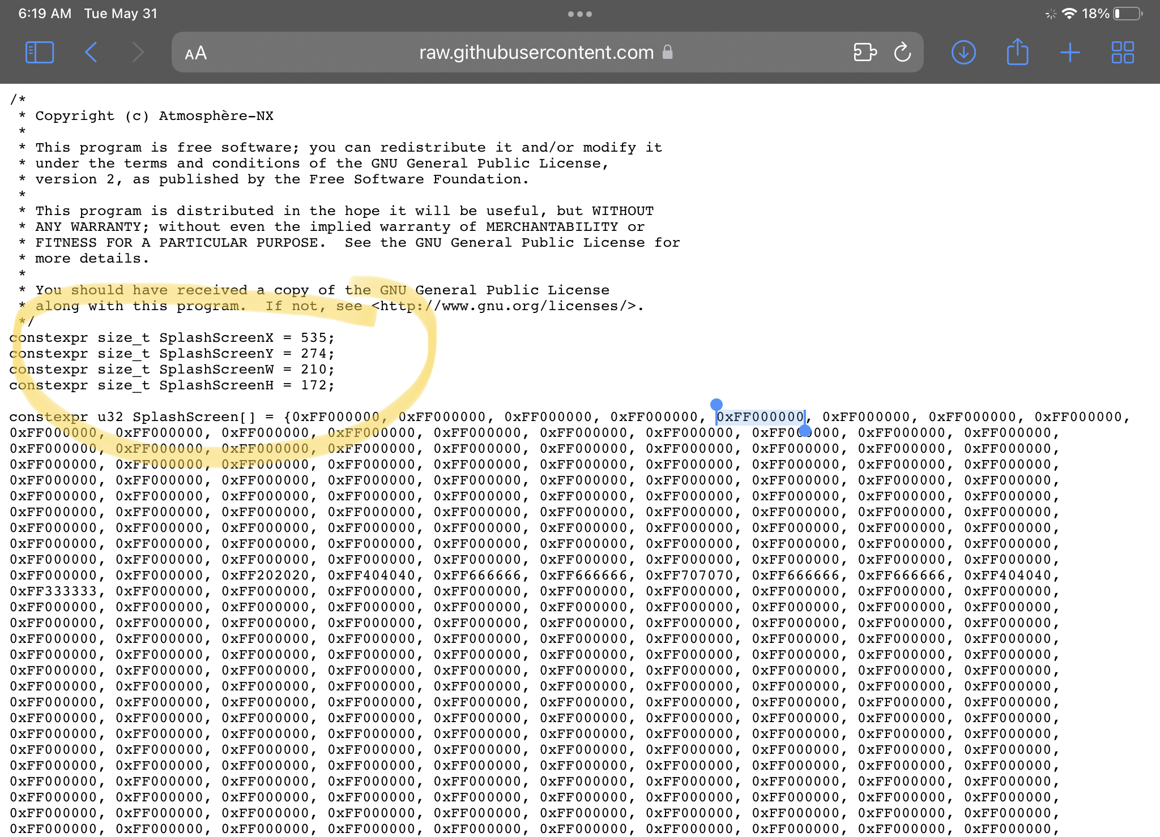Tap the 0xFF333333 hex value
This screenshot has width=1160, height=837.
(53, 591)
